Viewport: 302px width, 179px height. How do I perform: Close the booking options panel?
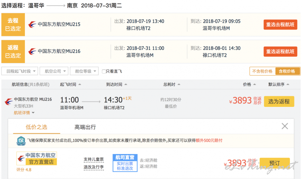click(x=285, y=126)
